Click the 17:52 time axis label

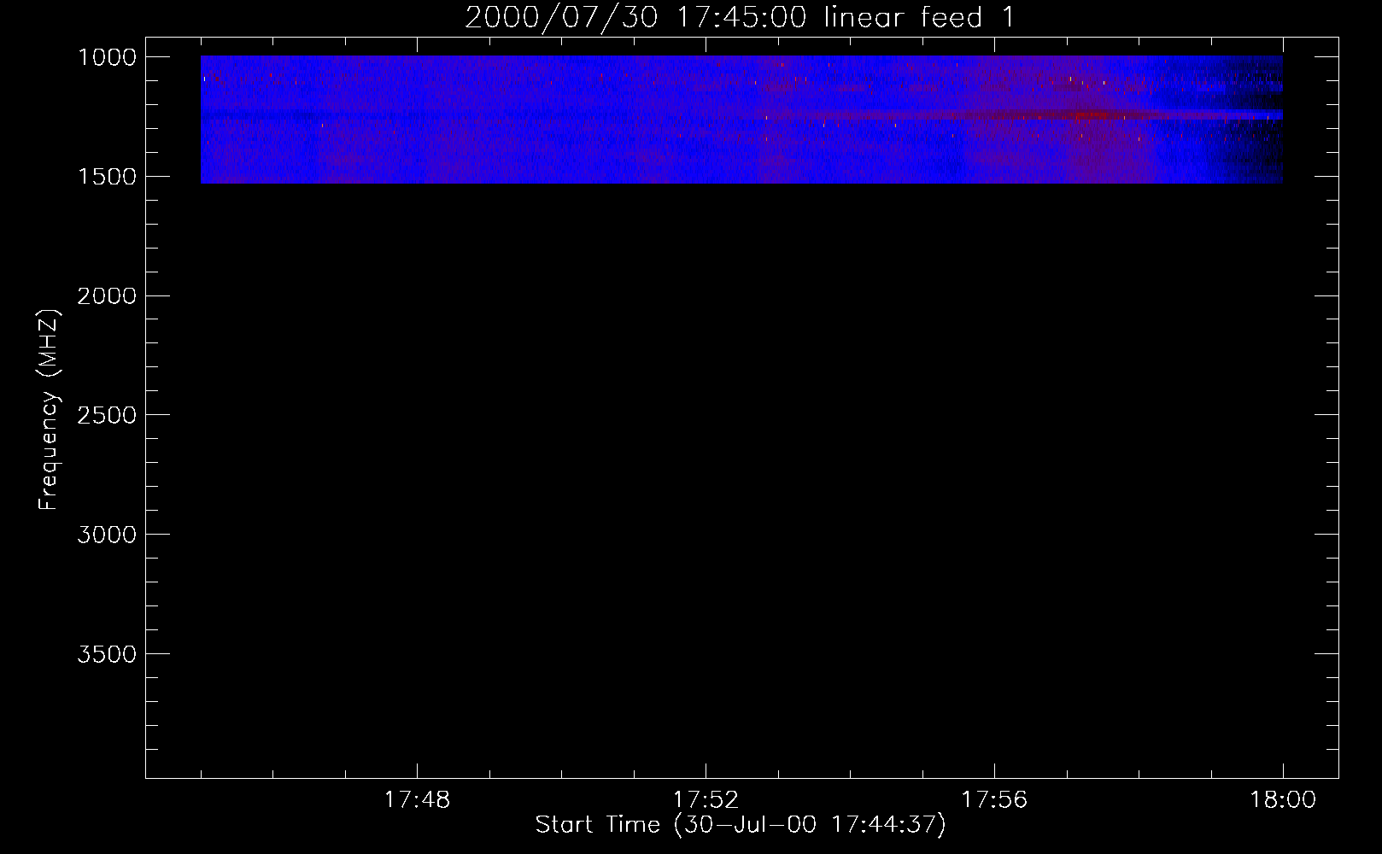click(706, 800)
